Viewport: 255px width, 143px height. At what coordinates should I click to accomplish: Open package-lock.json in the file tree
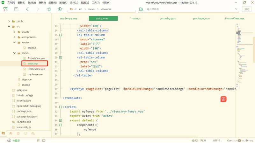click(27, 117)
